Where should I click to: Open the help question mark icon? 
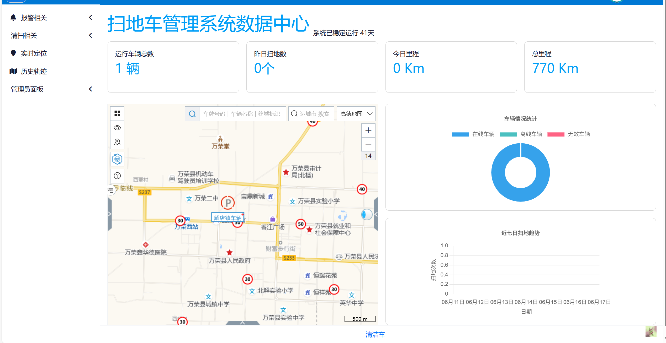point(117,176)
